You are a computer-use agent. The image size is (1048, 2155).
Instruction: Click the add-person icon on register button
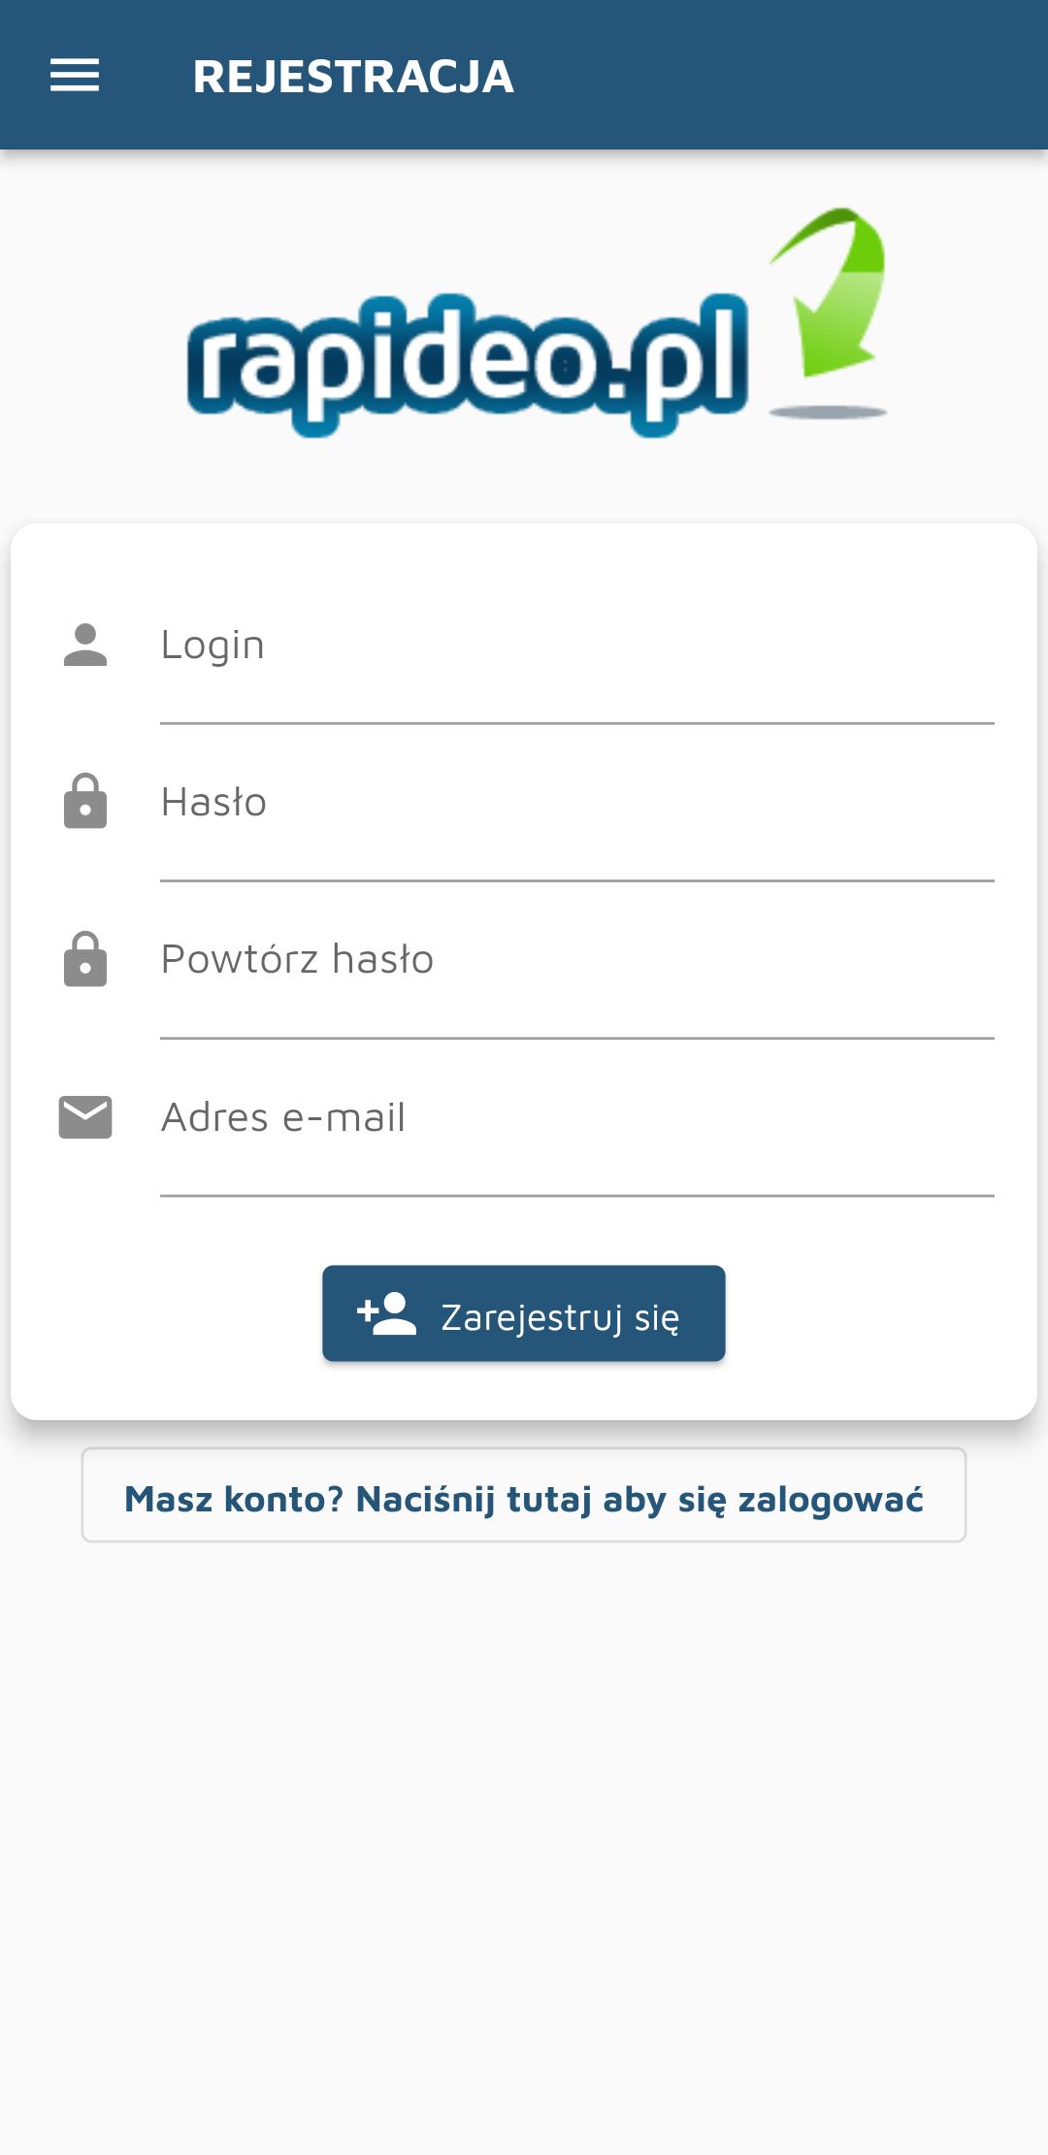pyautogui.click(x=386, y=1313)
